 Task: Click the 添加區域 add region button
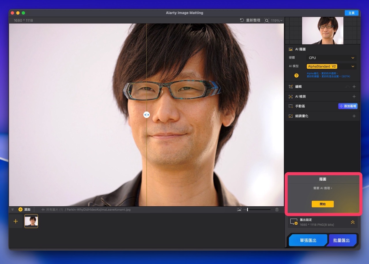click(x=348, y=106)
